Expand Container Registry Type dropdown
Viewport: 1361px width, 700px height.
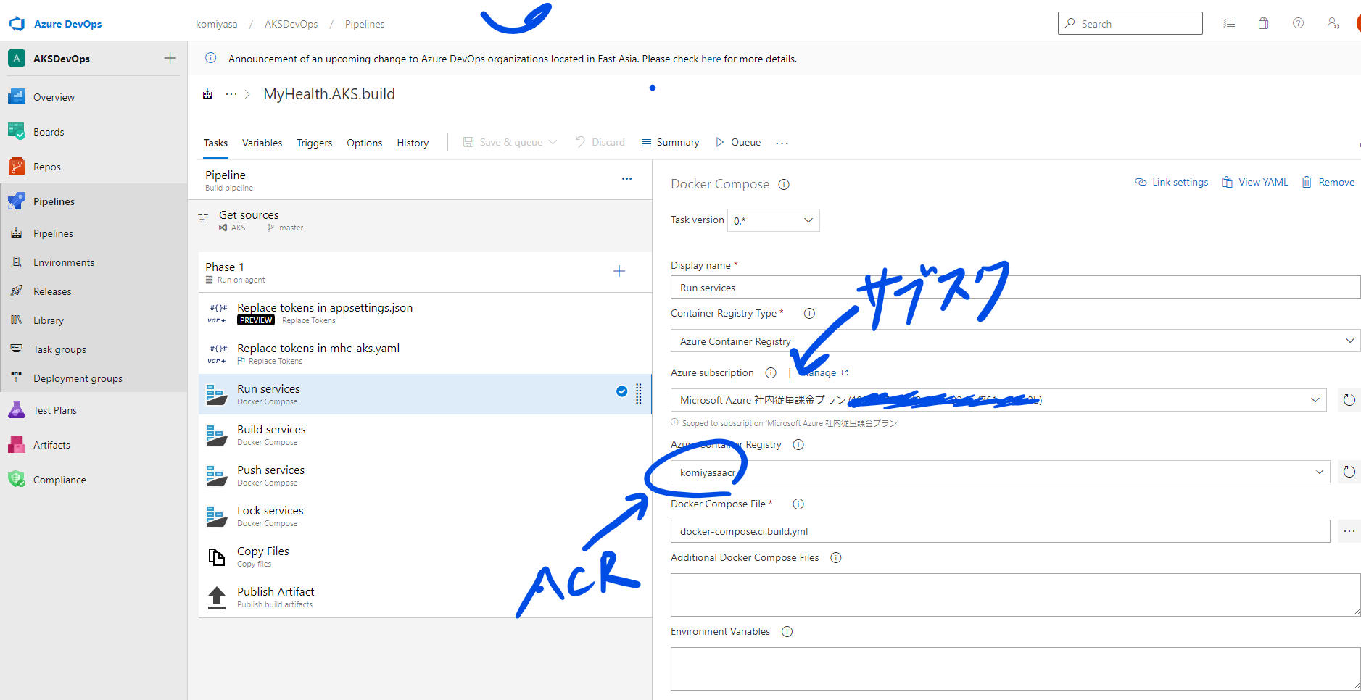point(1349,341)
